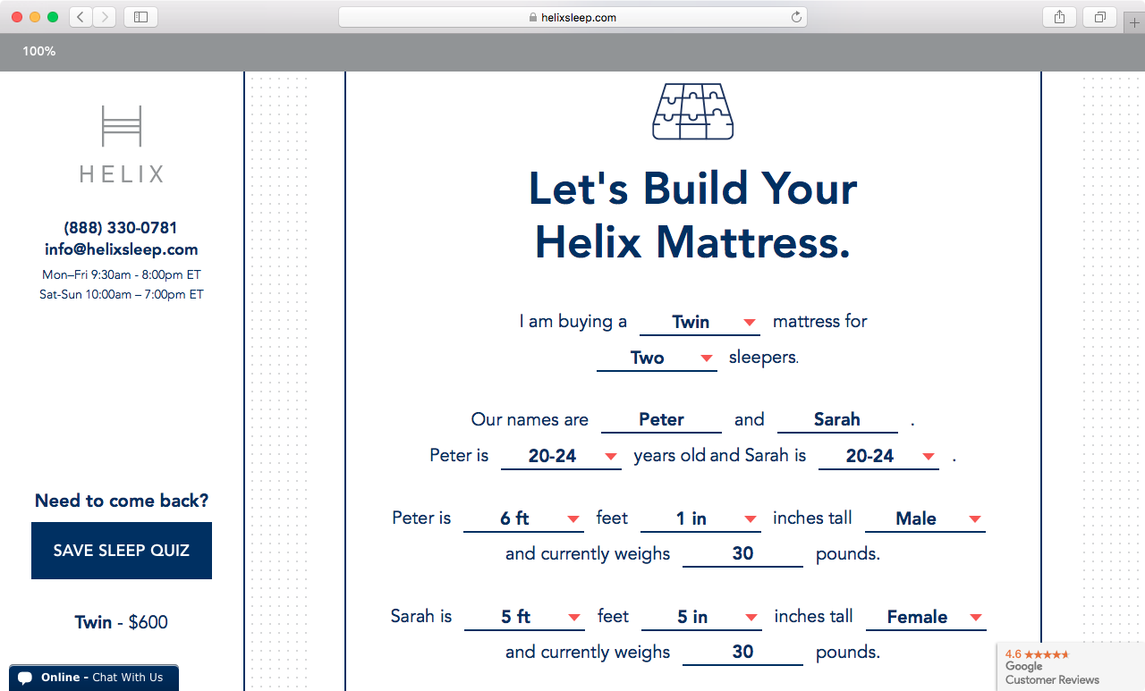Open Sarah's feet height dropdown showing 5 ft
Image resolution: width=1145 pixels, height=691 pixels.
[524, 618]
